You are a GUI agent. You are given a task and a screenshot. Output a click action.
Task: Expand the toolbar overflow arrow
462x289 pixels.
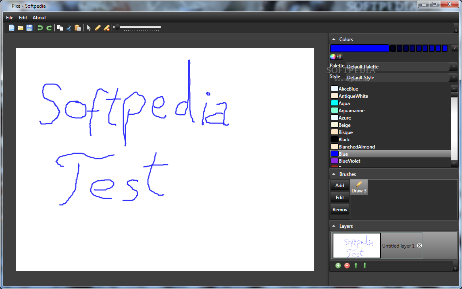click(x=456, y=31)
